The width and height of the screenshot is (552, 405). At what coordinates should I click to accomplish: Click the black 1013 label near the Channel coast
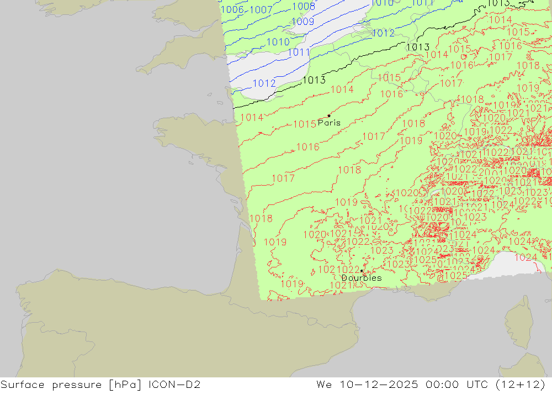(x=314, y=80)
